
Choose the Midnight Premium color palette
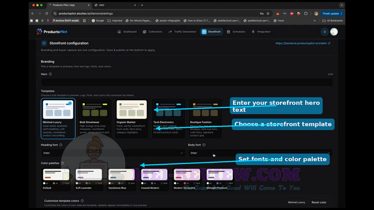(x=220, y=179)
